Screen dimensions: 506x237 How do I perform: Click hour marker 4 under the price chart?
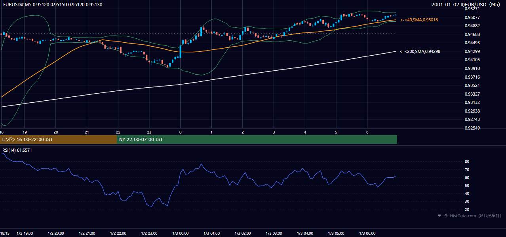pyautogui.click(x=305, y=132)
